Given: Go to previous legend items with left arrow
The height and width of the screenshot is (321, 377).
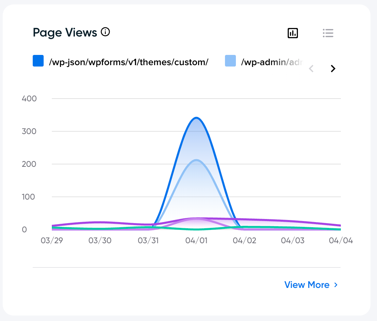Looking at the screenshot, I should tap(311, 69).
